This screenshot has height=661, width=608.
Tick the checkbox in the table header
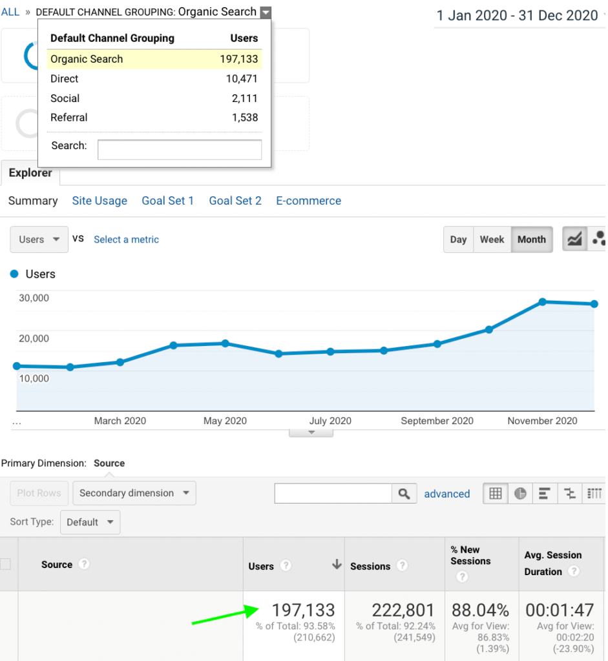[x=5, y=564]
